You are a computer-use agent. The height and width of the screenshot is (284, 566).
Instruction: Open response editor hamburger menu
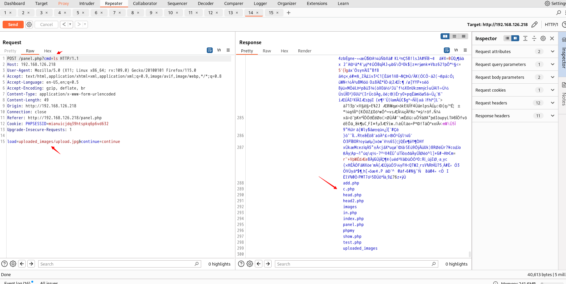465,50
